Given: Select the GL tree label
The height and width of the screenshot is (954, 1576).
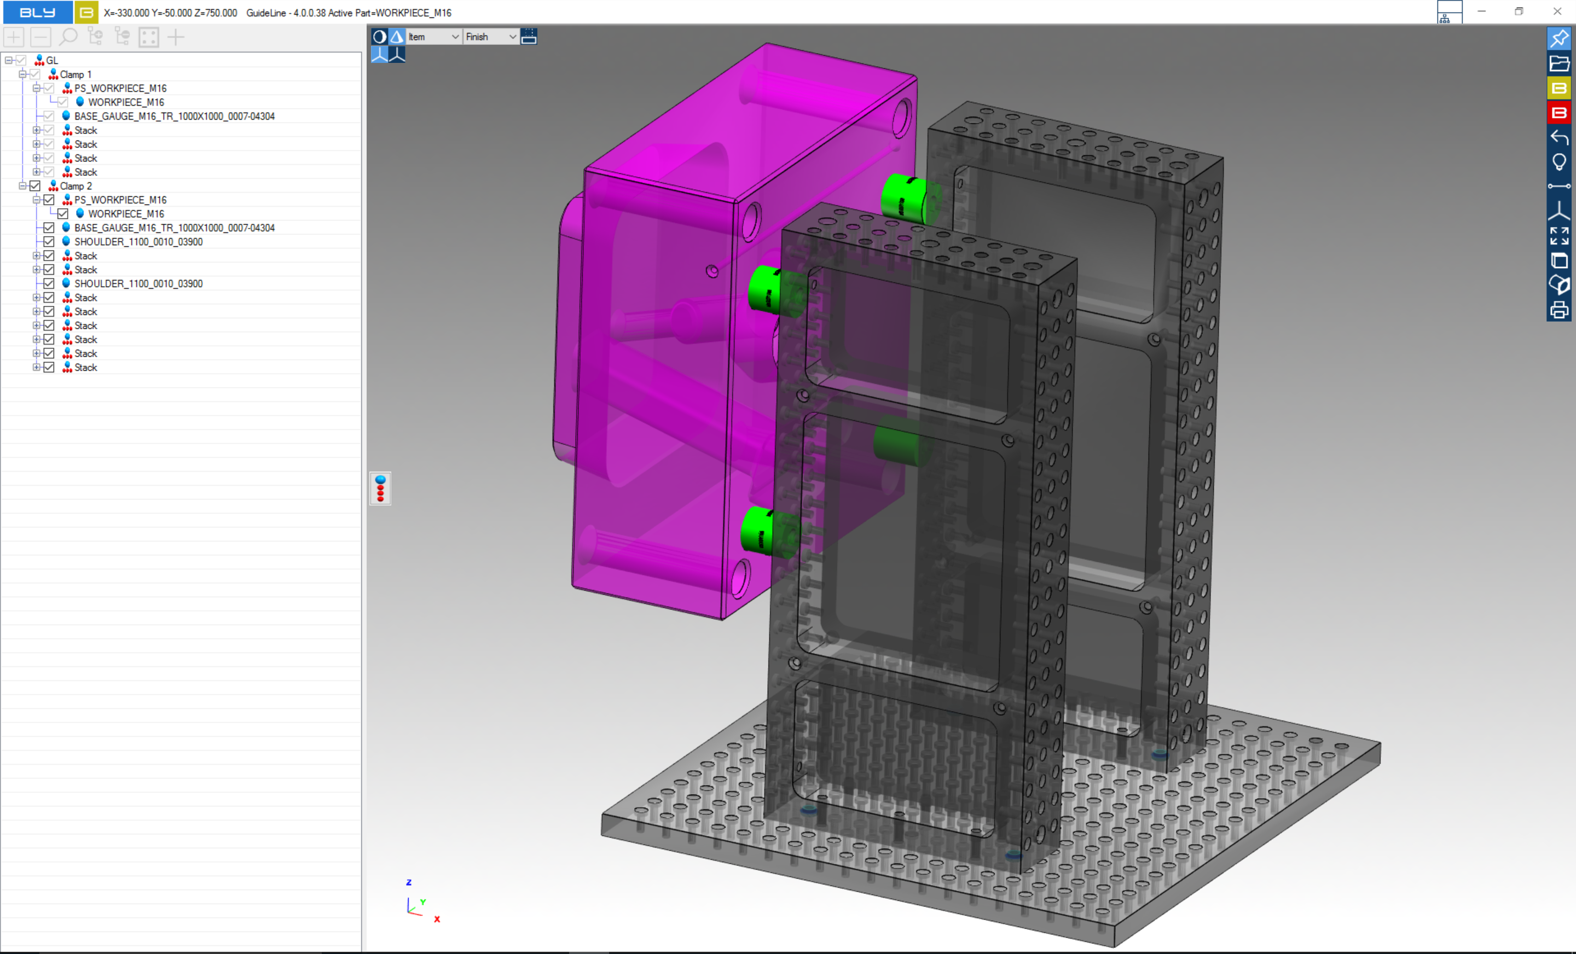Looking at the screenshot, I should (x=52, y=60).
